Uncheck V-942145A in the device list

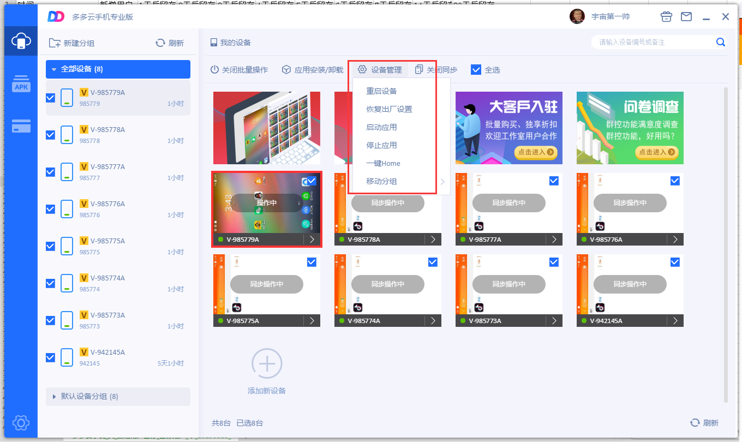(x=50, y=357)
